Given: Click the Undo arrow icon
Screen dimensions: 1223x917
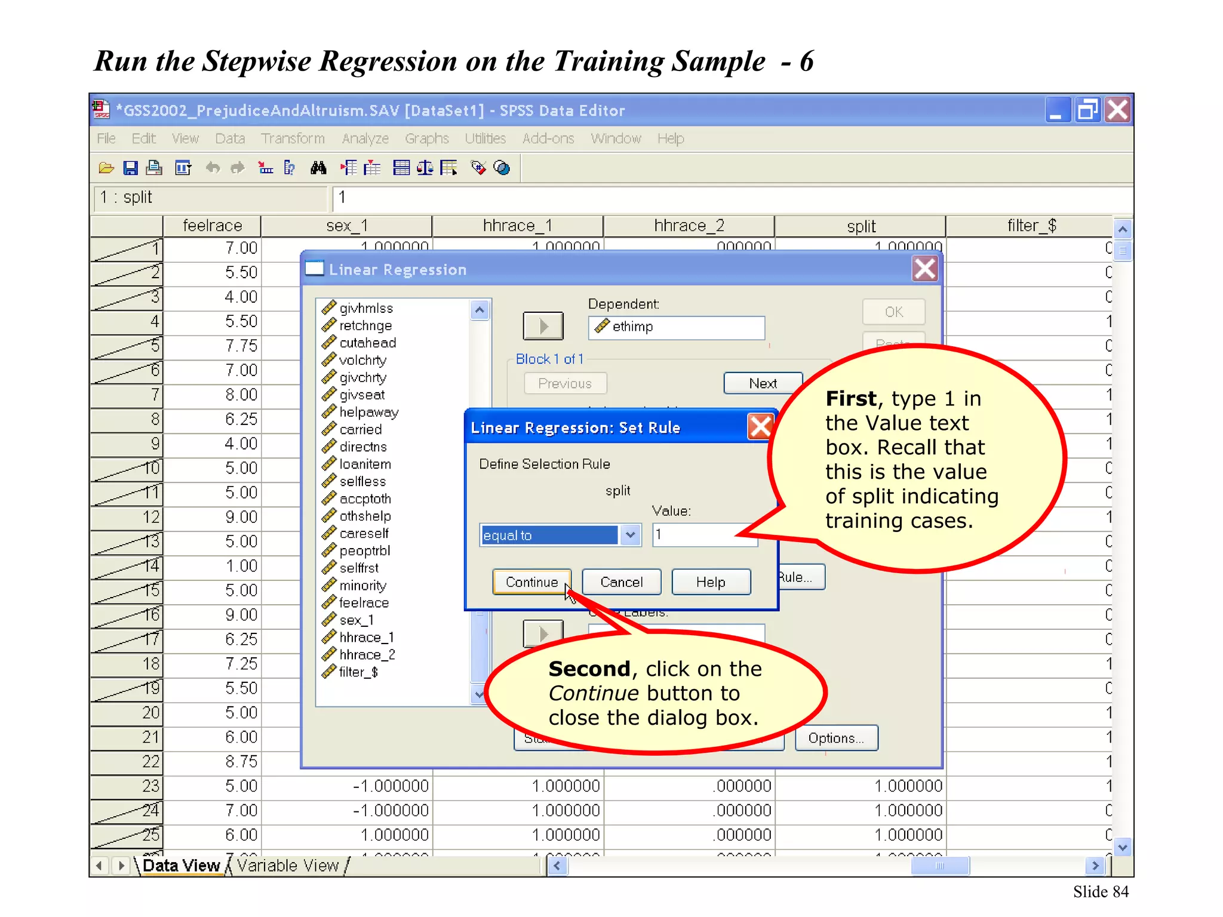Looking at the screenshot, I should pos(213,168).
